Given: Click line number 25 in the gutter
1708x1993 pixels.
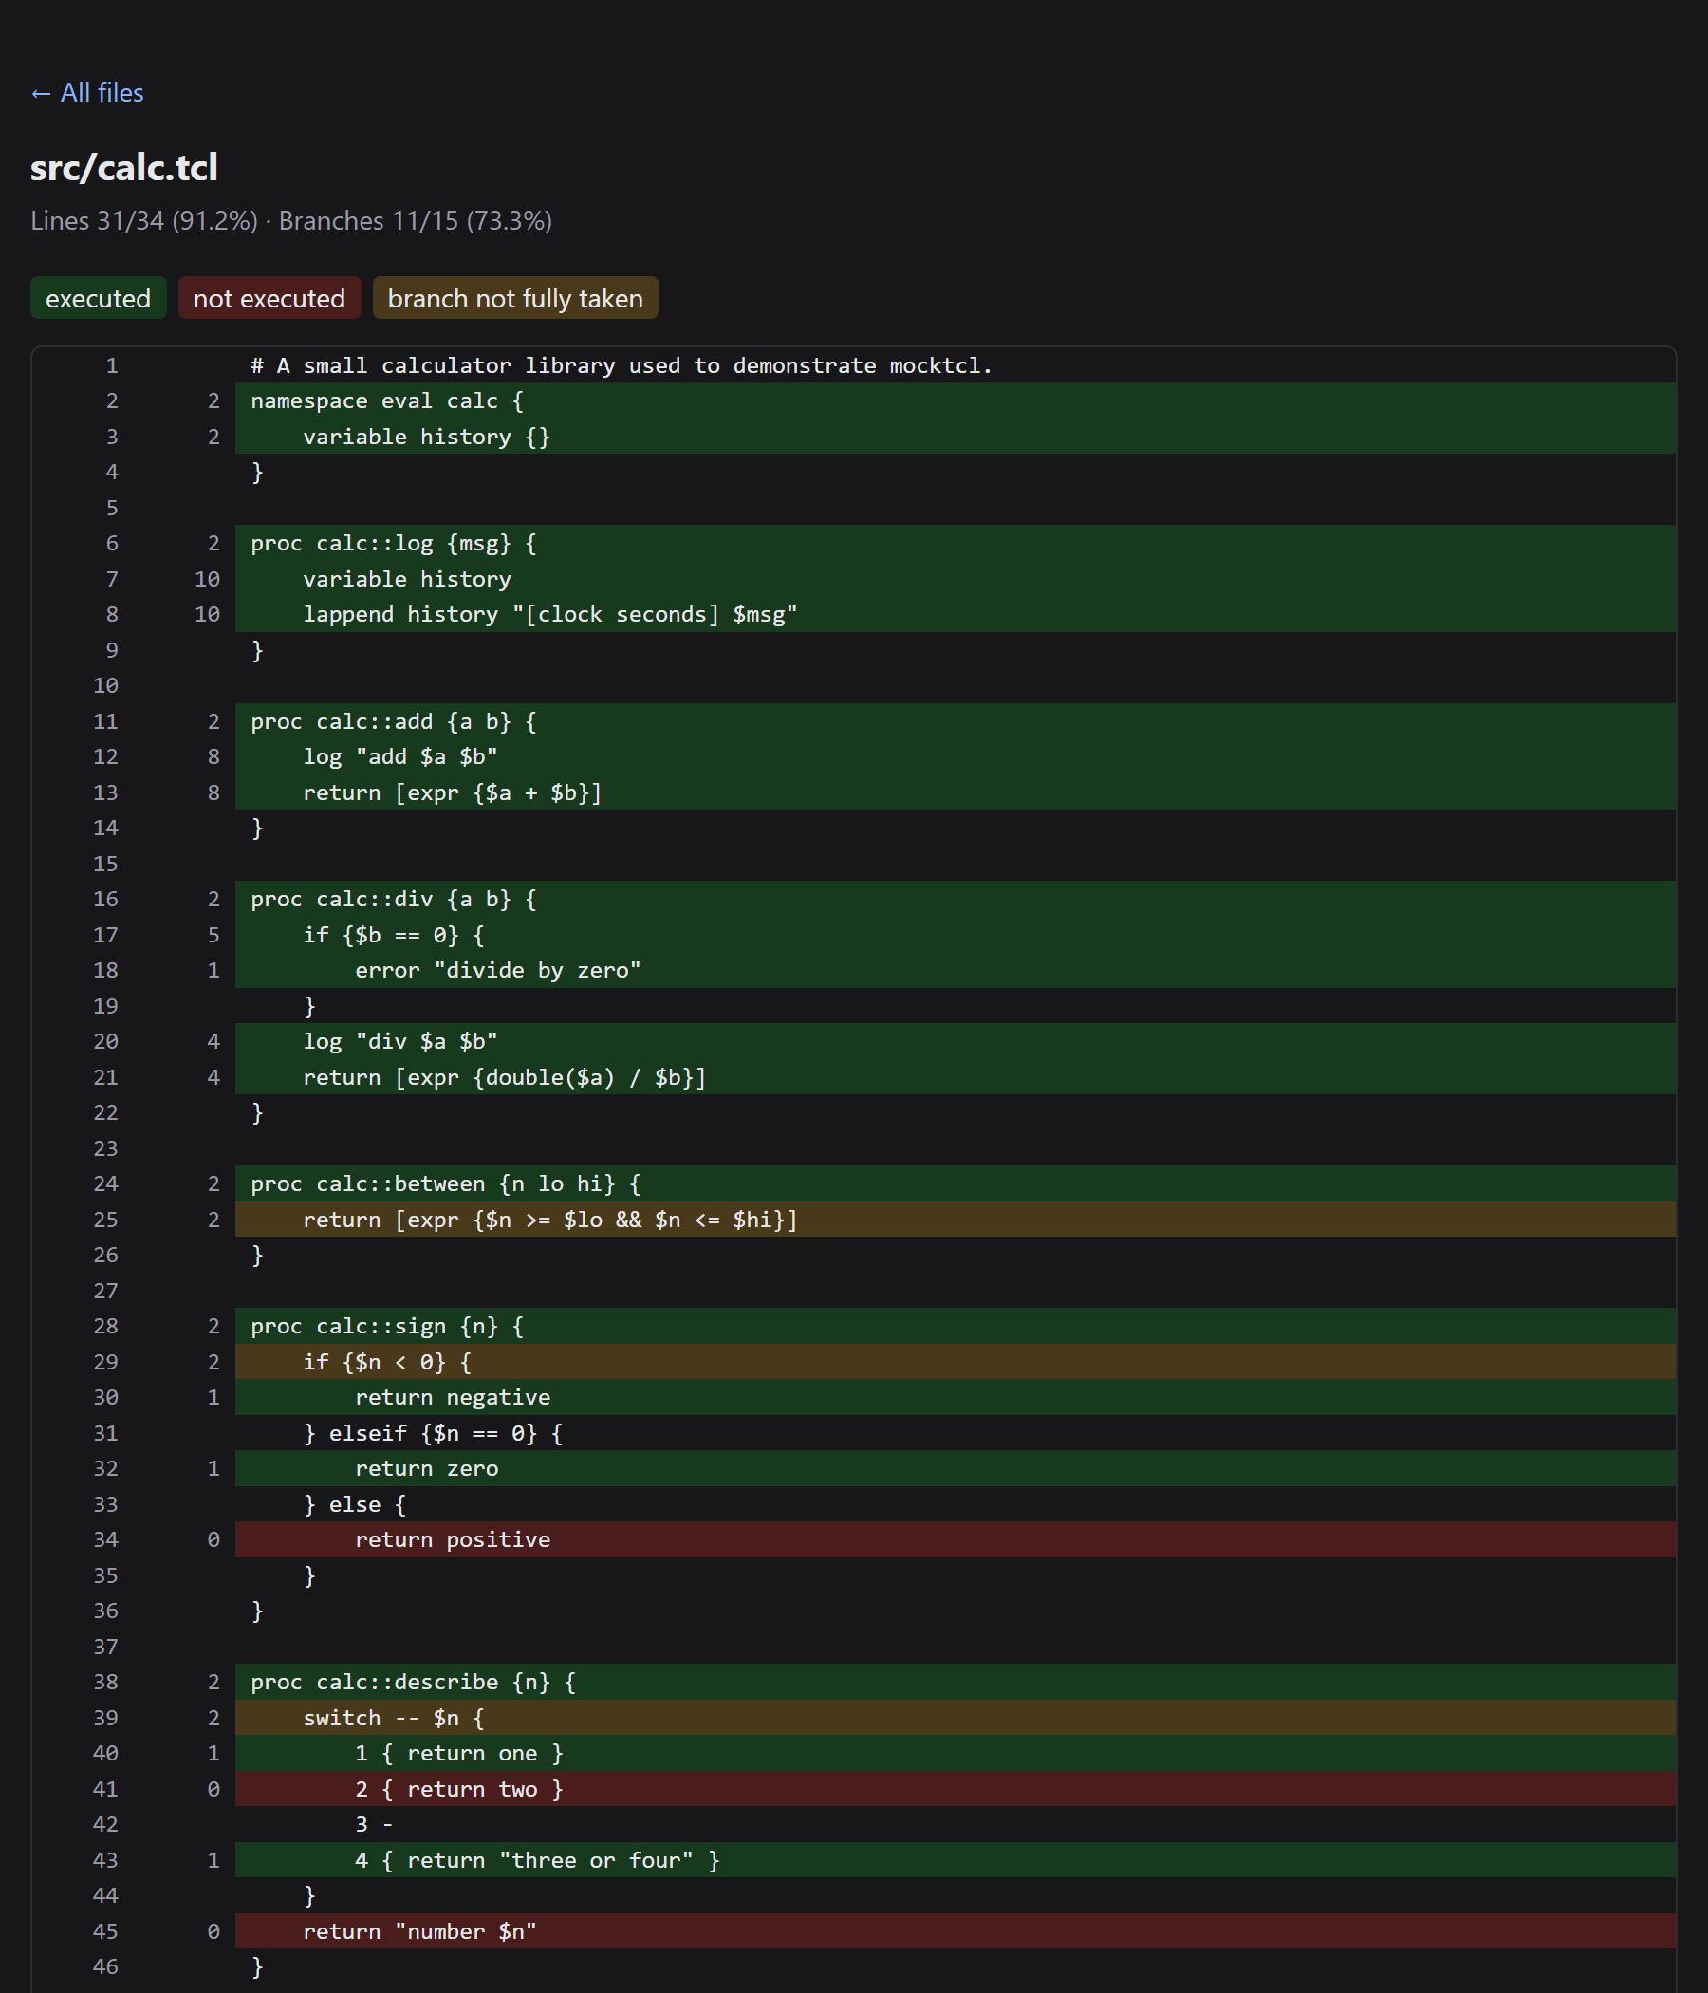Looking at the screenshot, I should tap(105, 1220).
